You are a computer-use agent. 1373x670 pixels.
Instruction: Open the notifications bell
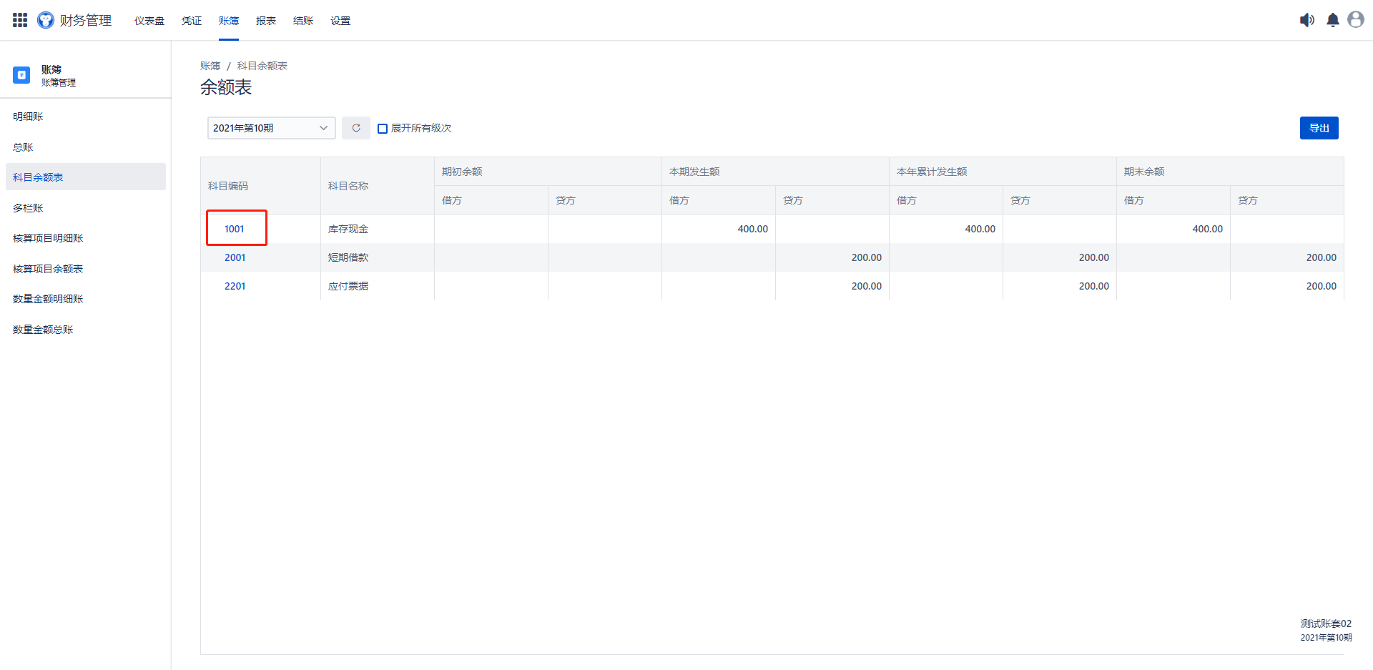click(1332, 20)
